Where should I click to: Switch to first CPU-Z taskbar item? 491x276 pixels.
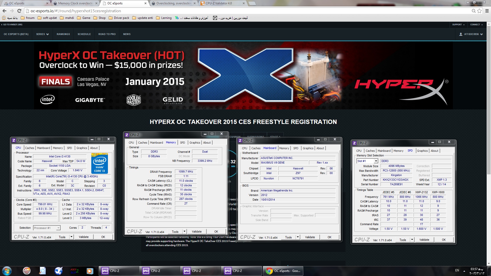click(119, 271)
